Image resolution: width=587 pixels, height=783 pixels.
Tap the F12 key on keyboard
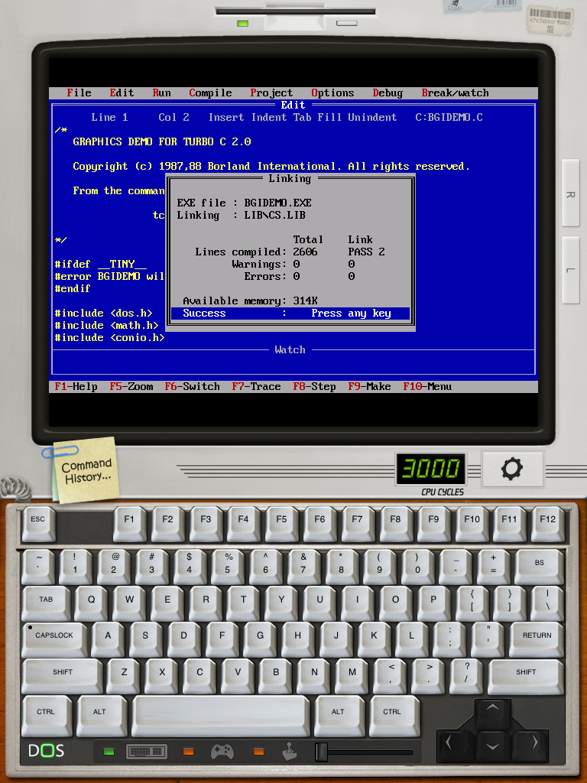point(547,523)
